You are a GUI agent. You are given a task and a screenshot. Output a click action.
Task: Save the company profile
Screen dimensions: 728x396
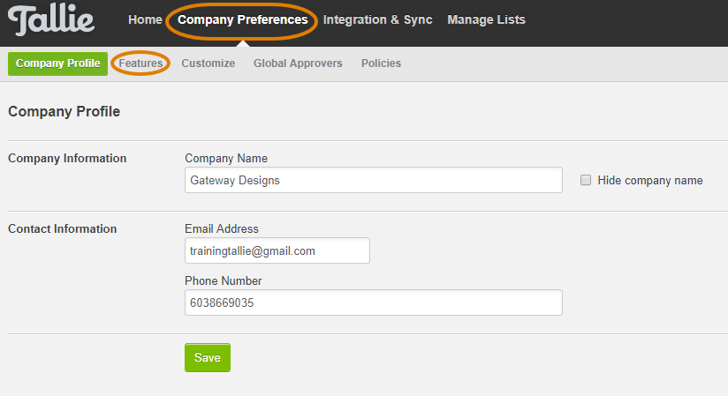click(208, 357)
